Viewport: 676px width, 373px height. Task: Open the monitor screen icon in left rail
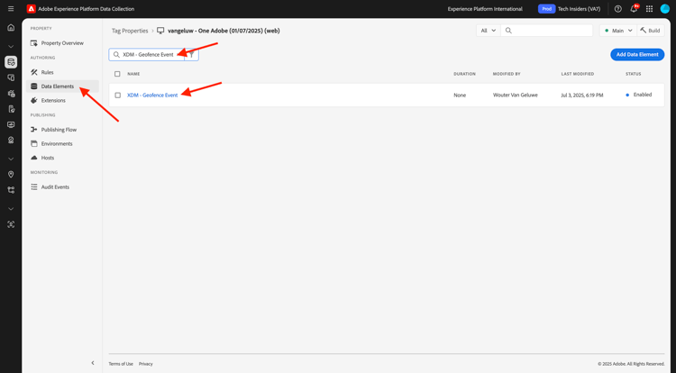click(x=11, y=124)
